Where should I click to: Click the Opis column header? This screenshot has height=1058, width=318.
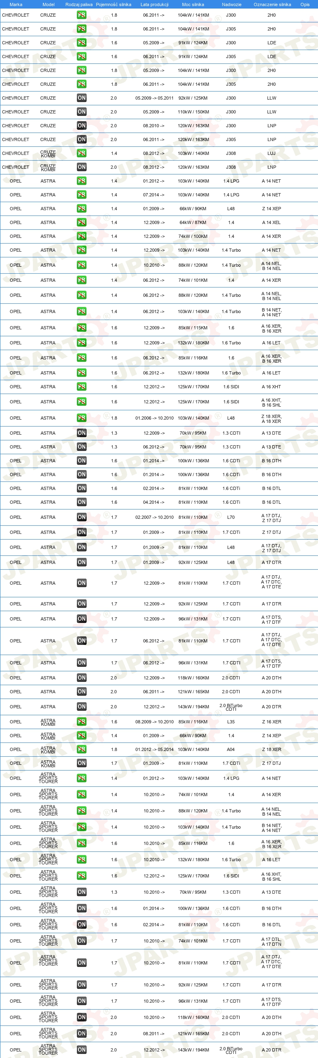pos(305,4)
